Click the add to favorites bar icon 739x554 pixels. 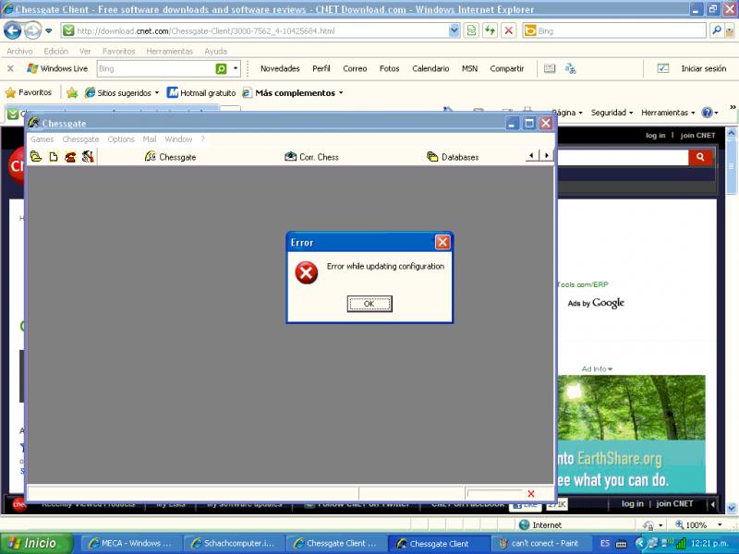click(72, 93)
